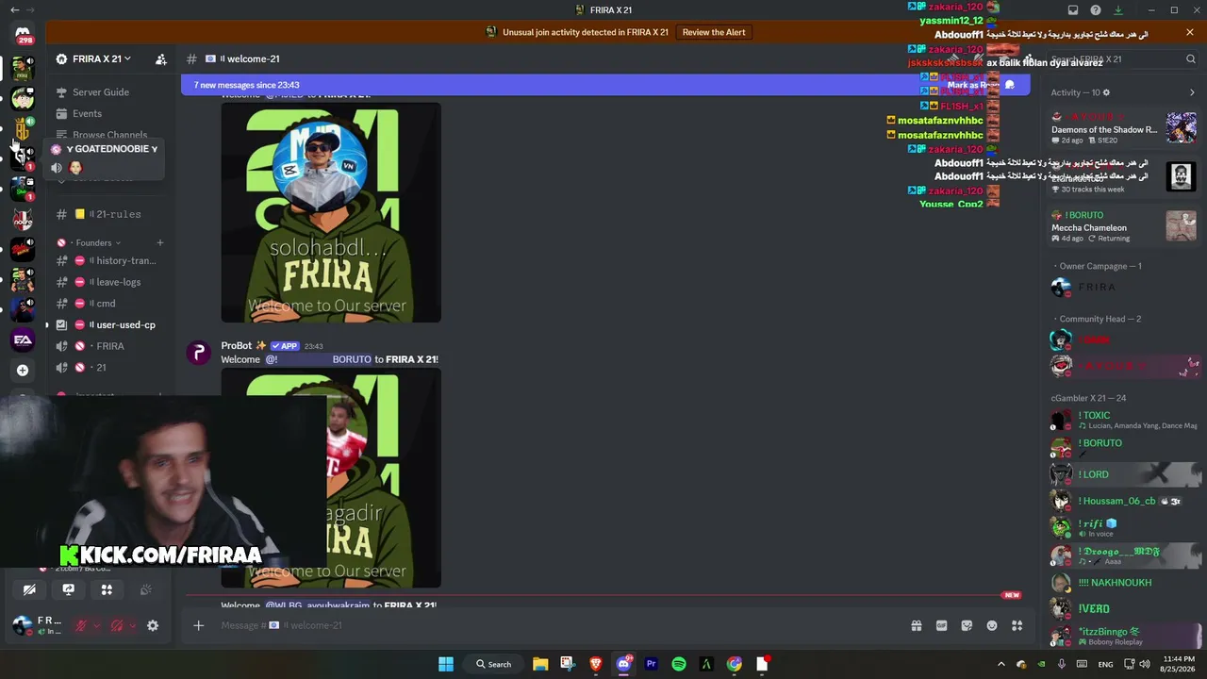Open your user profile panel
Image resolution: width=1207 pixels, height=679 pixels.
click(37, 625)
